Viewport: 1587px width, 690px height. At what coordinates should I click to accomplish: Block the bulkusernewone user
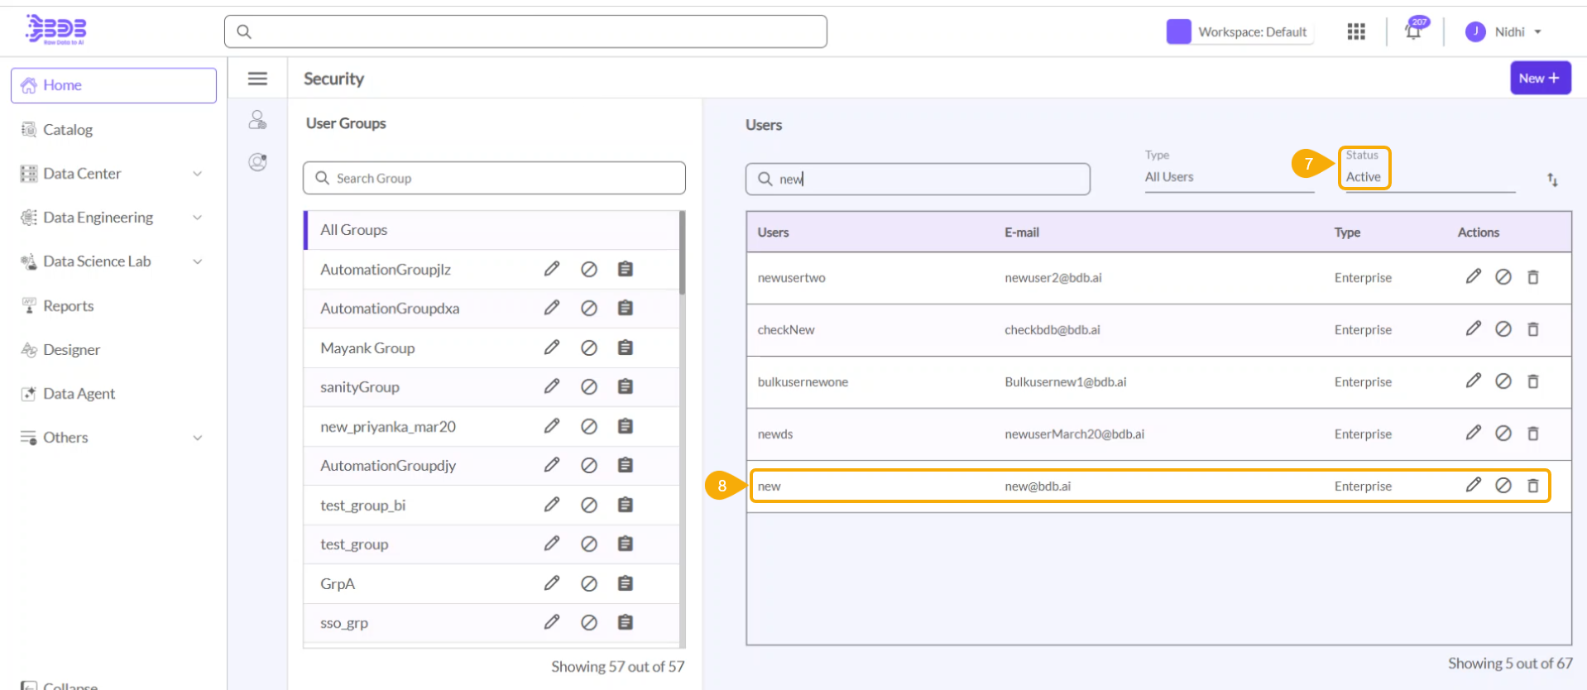point(1503,381)
